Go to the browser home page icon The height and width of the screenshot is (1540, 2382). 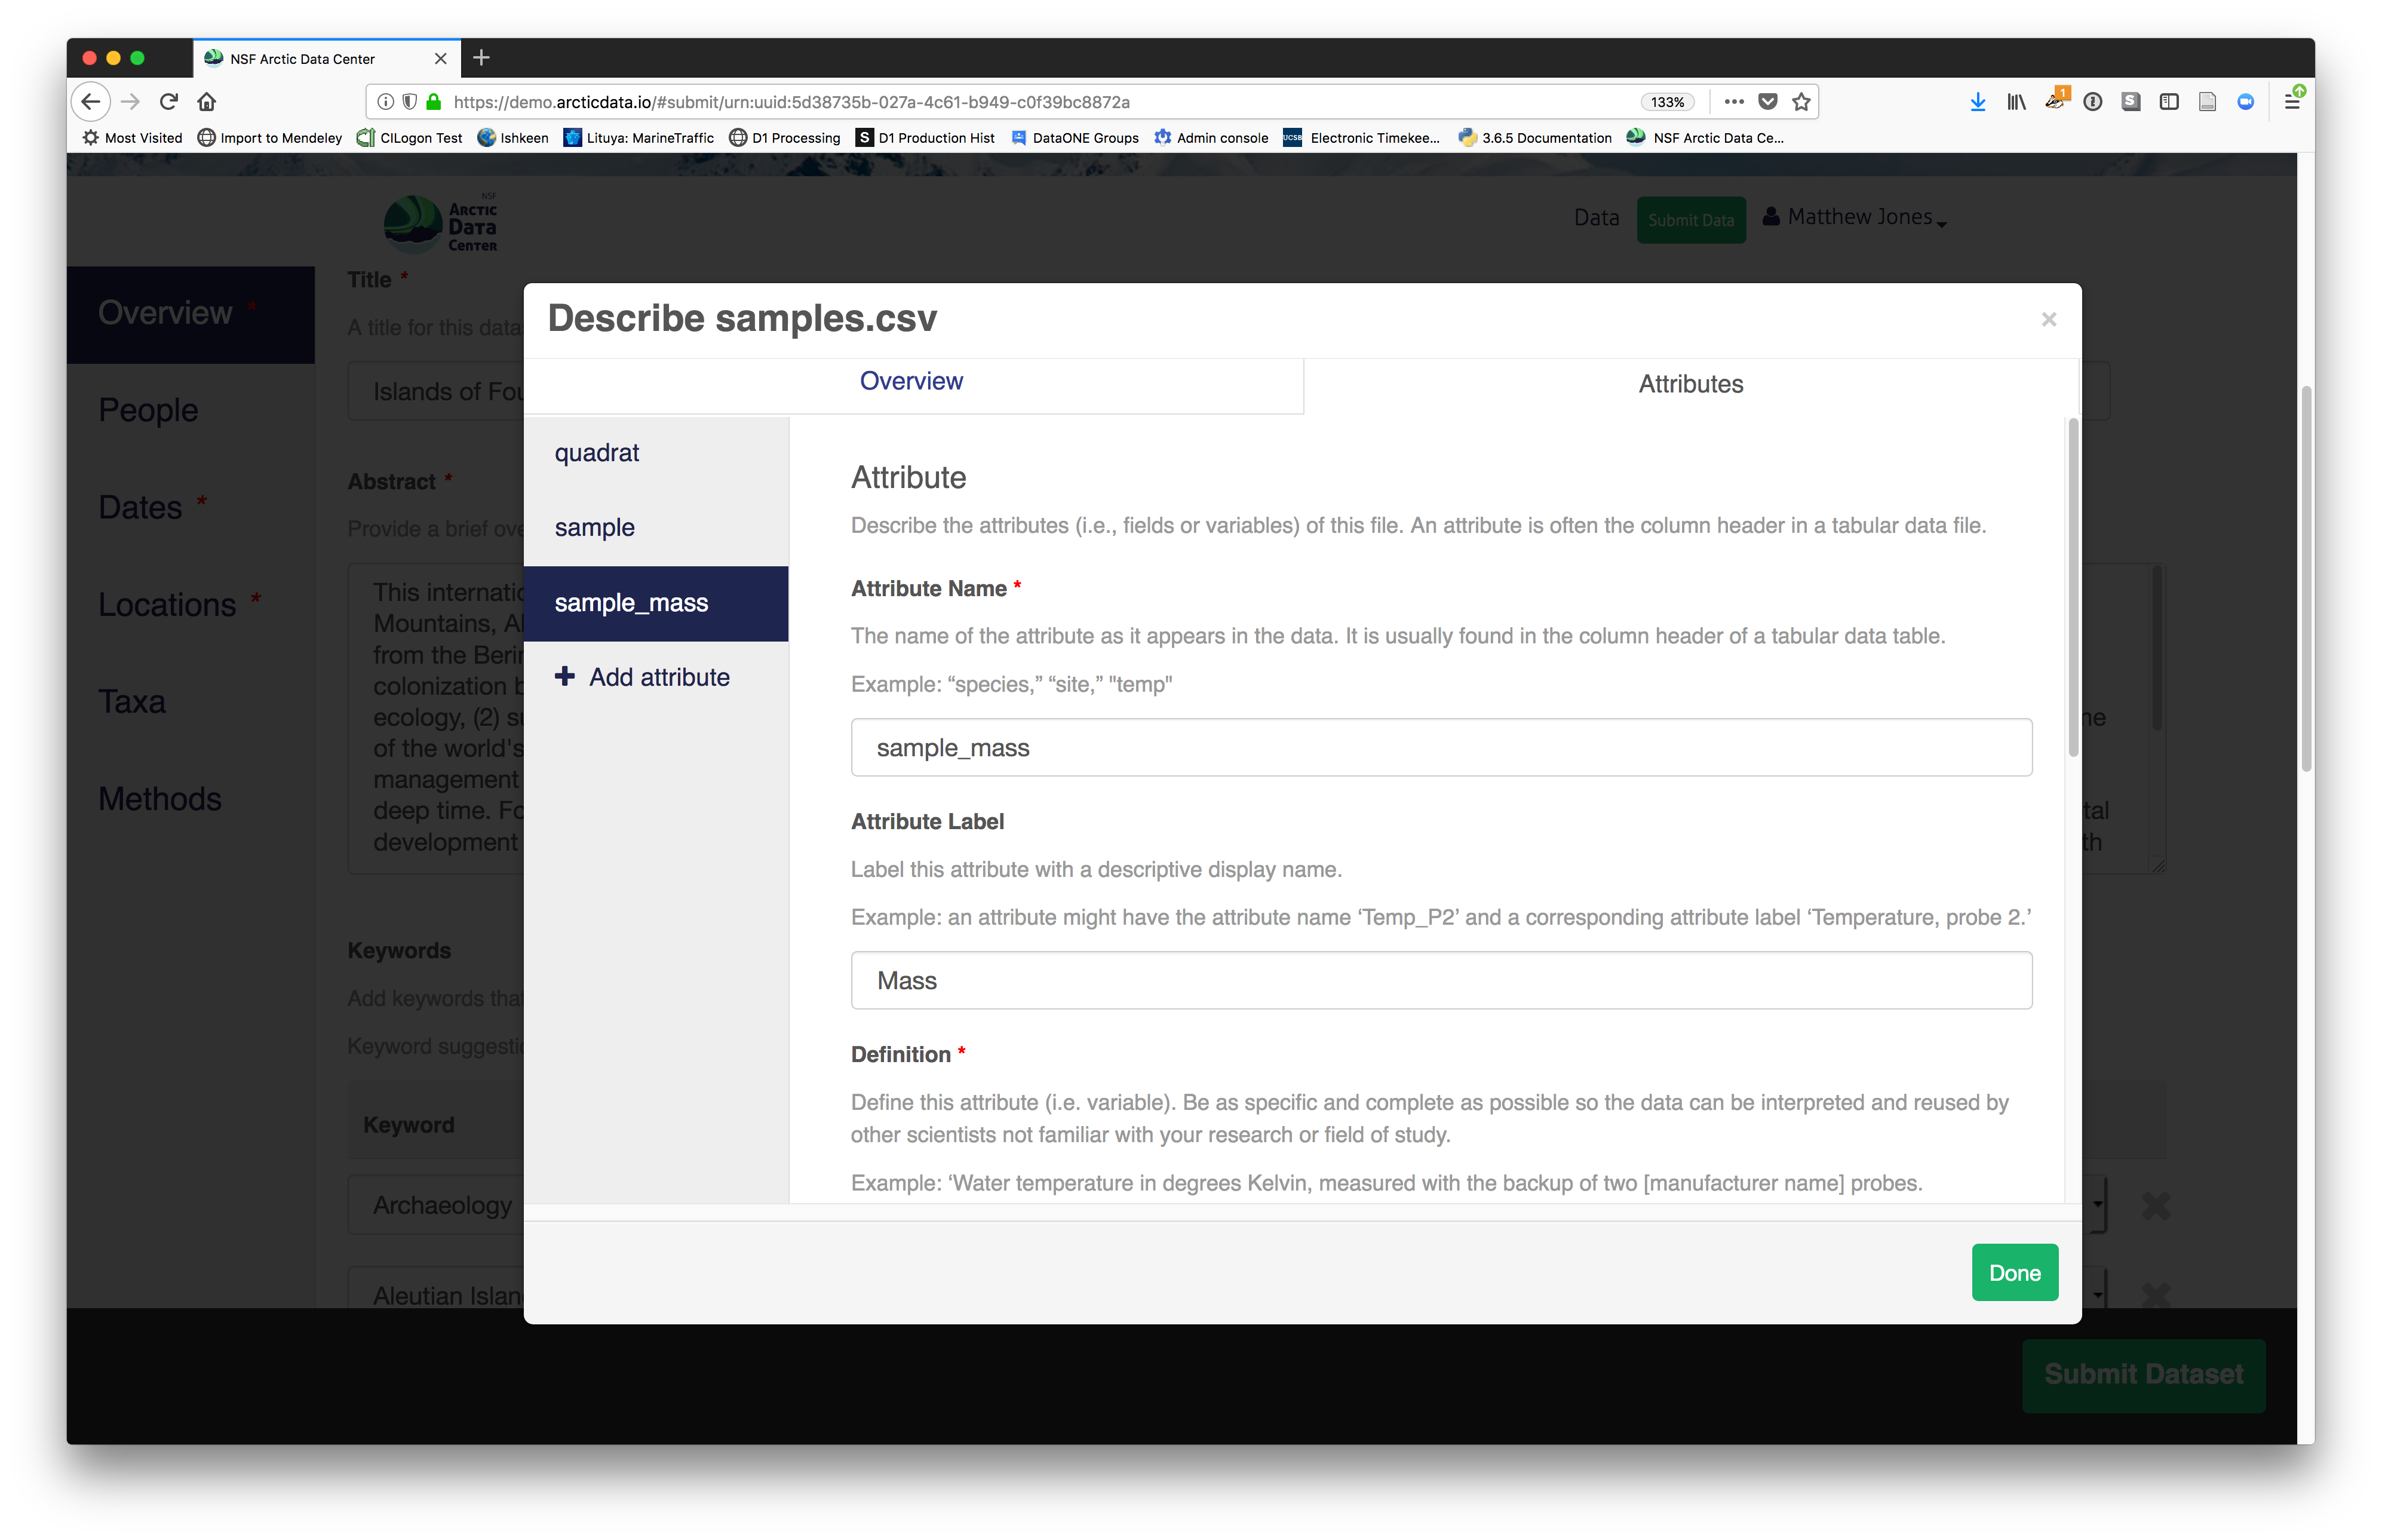click(x=207, y=101)
